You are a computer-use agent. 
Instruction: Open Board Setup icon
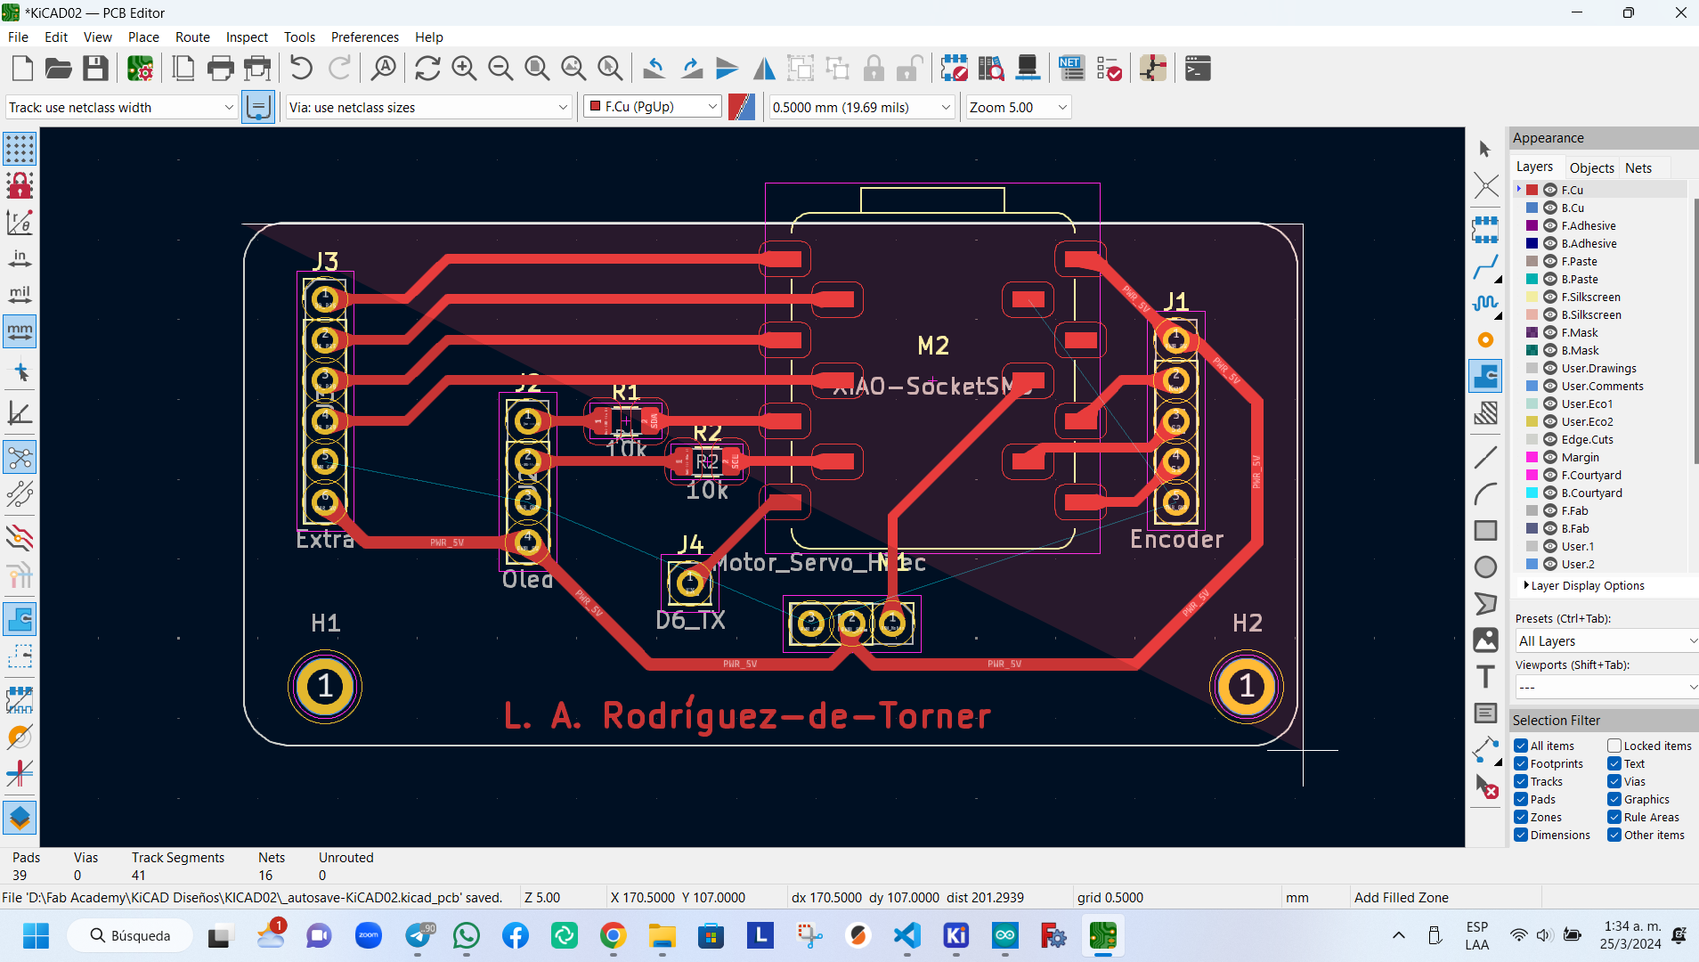[140, 69]
